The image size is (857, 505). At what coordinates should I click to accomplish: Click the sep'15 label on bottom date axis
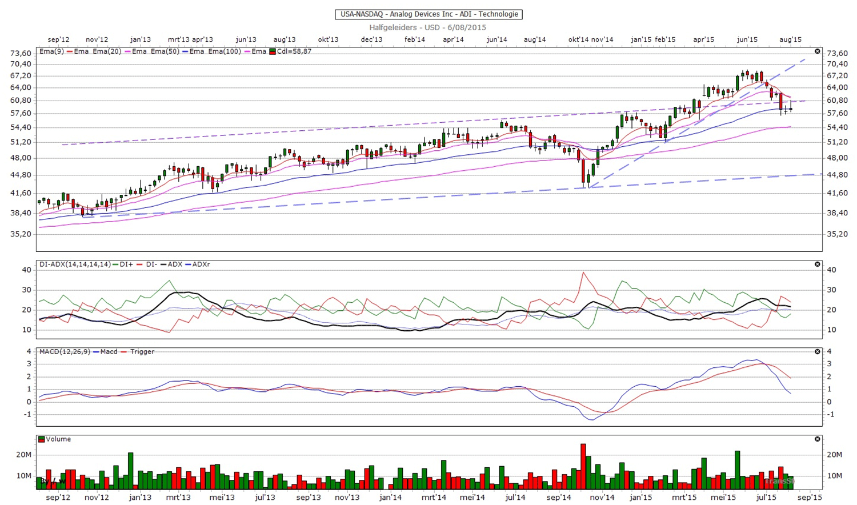pos(810,498)
